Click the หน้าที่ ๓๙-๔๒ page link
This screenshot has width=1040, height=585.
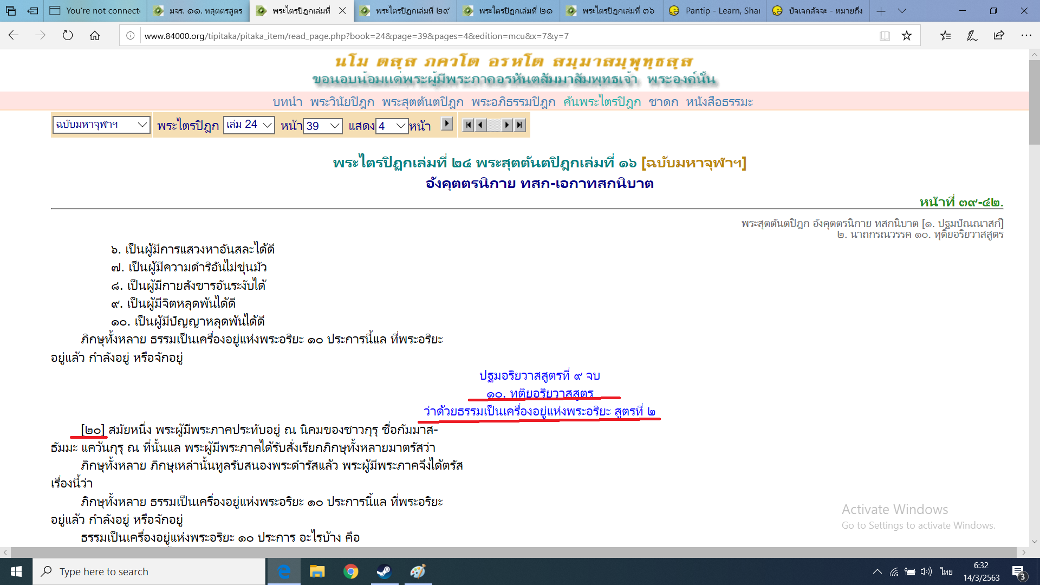pos(961,203)
